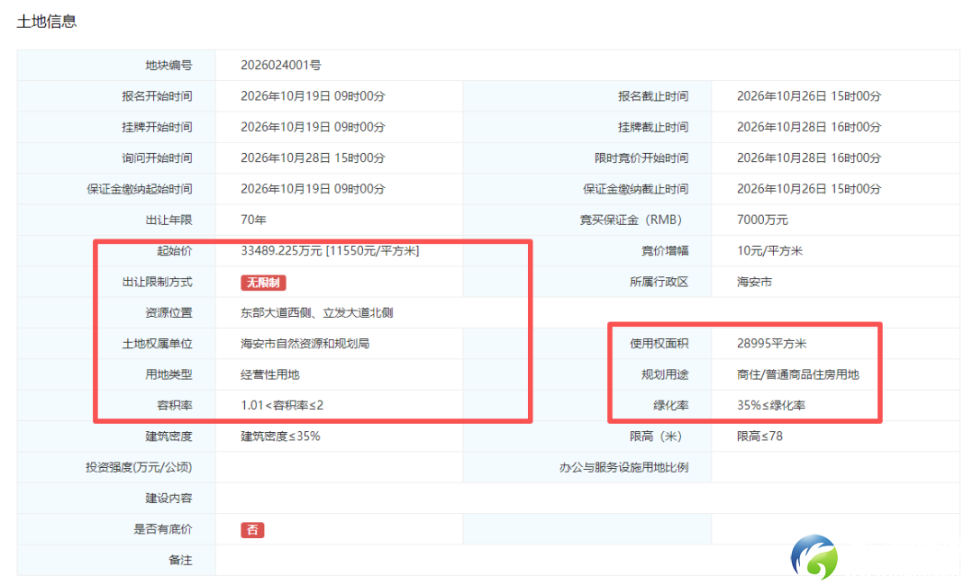
Task: Select the 竞价增幅 label
Action: pyautogui.click(x=665, y=251)
